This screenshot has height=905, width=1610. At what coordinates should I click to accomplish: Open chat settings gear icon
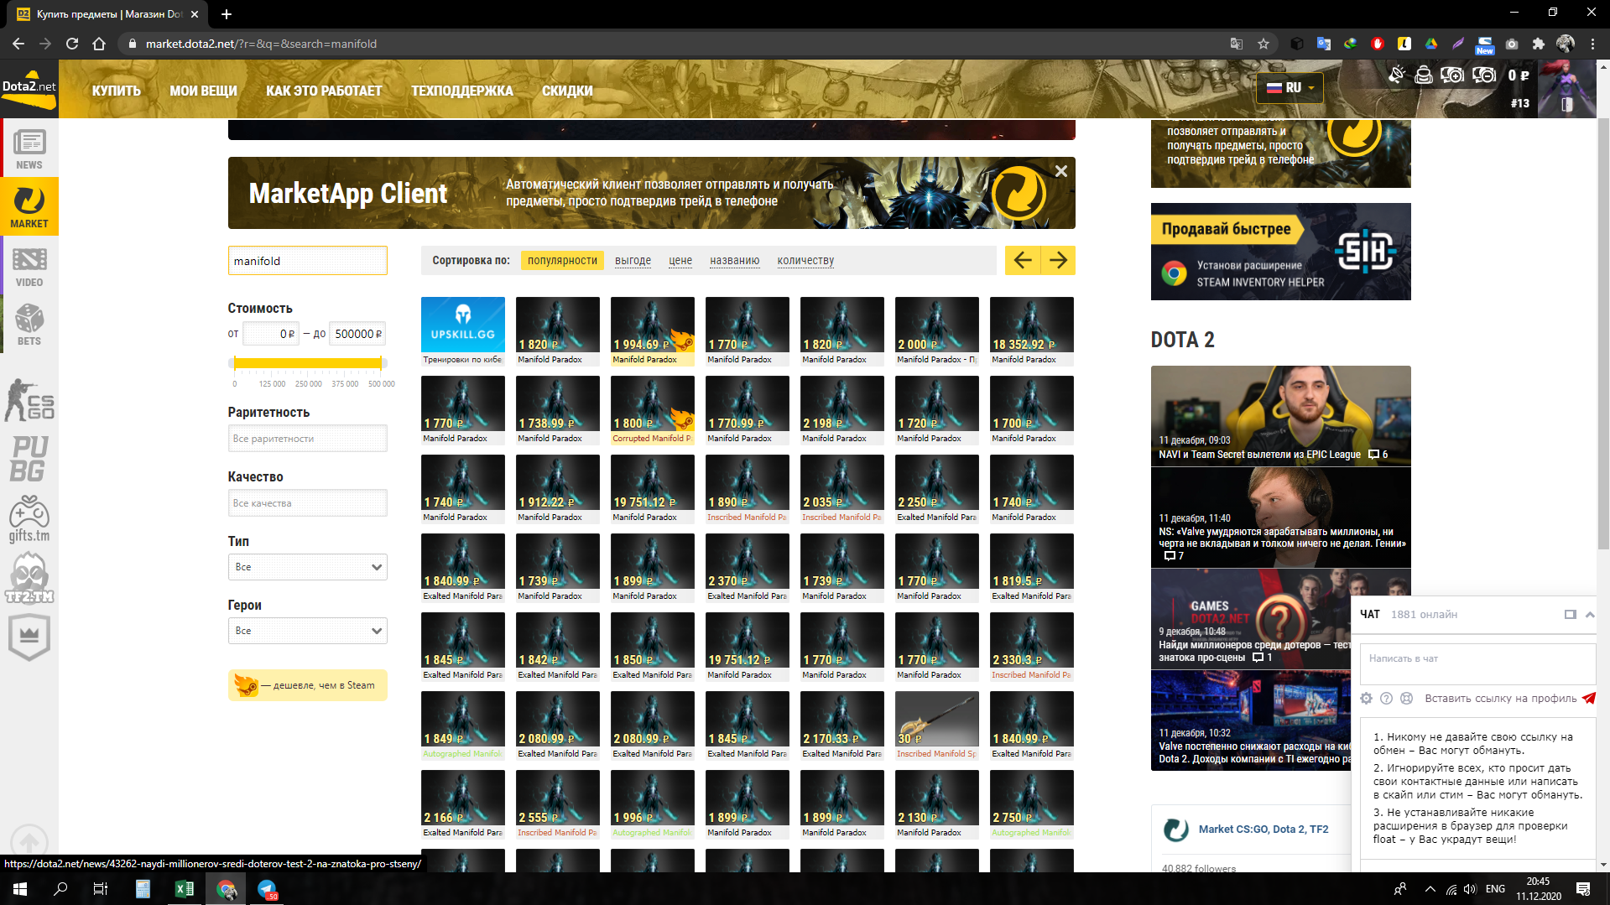click(1366, 698)
